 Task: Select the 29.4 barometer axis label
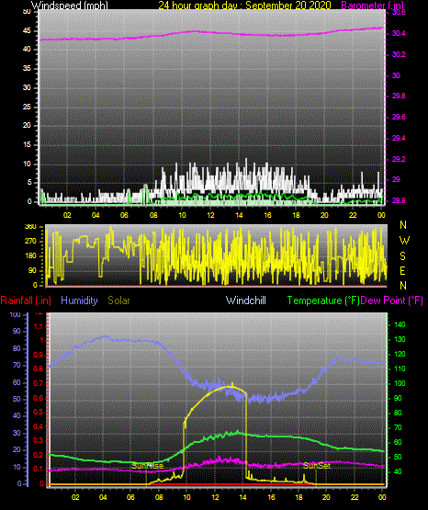tap(399, 138)
